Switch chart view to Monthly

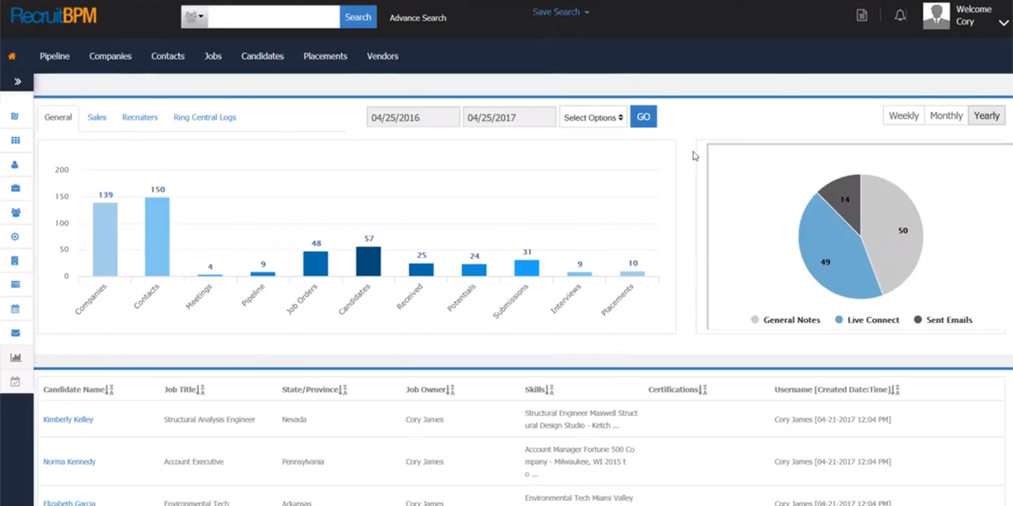(945, 116)
